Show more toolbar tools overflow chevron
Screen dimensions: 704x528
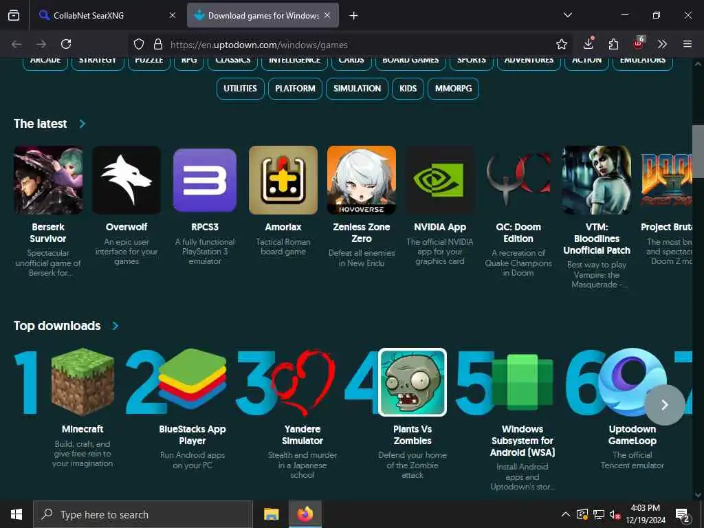(x=662, y=44)
